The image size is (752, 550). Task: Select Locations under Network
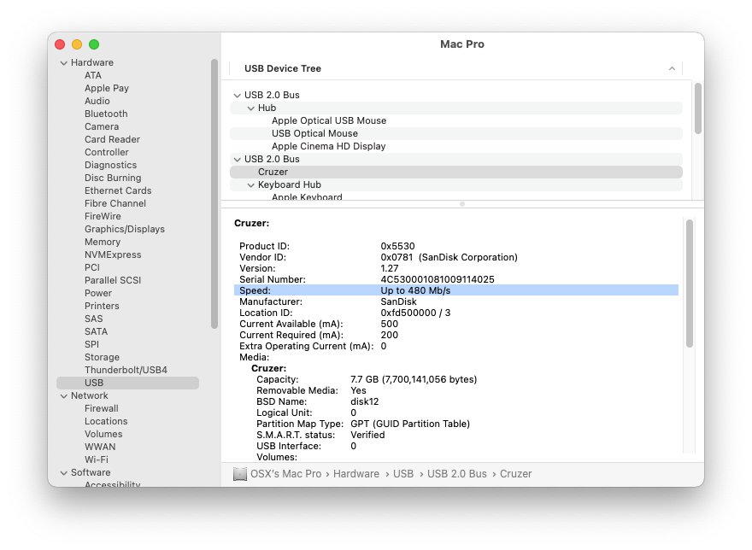point(106,422)
